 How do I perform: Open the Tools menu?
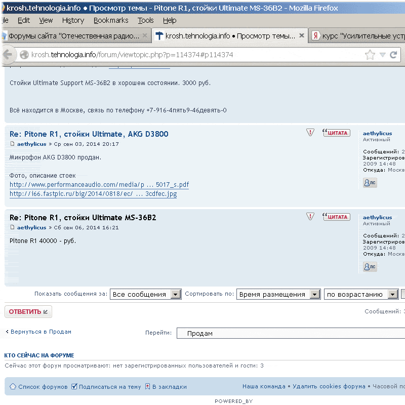coord(145,20)
